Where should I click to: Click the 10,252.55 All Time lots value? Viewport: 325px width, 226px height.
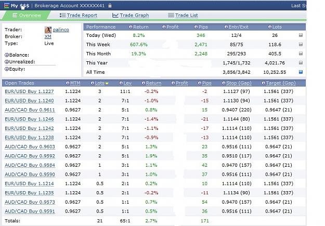click(x=275, y=72)
